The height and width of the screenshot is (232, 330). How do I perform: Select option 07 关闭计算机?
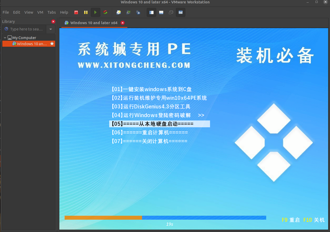click(149, 141)
